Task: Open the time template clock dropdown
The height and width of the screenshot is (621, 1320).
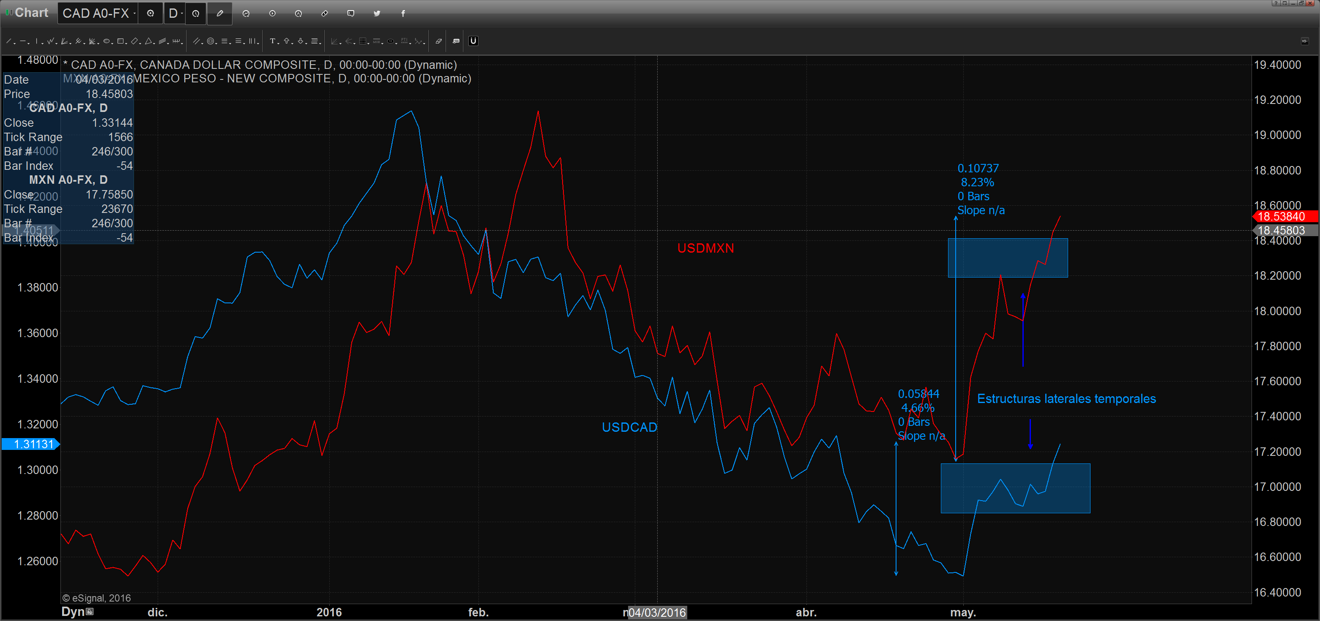Action: coord(196,14)
